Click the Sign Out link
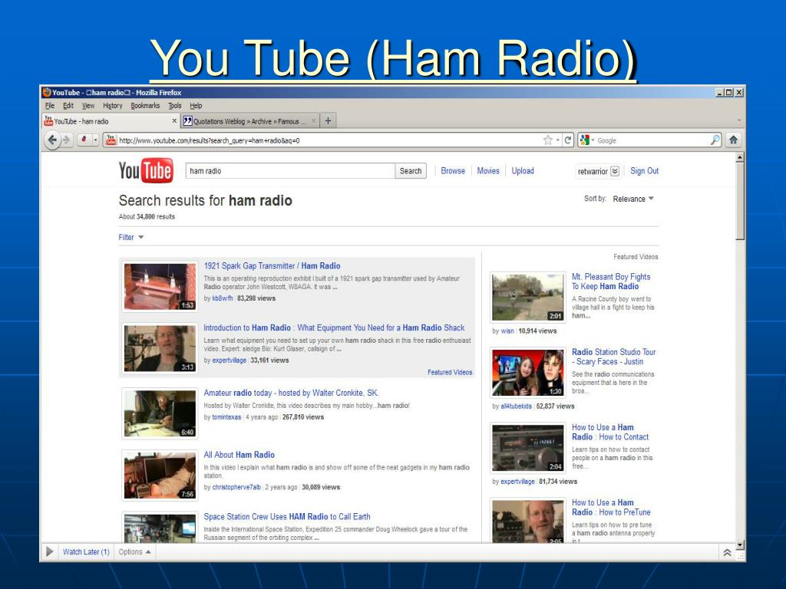 coord(644,171)
